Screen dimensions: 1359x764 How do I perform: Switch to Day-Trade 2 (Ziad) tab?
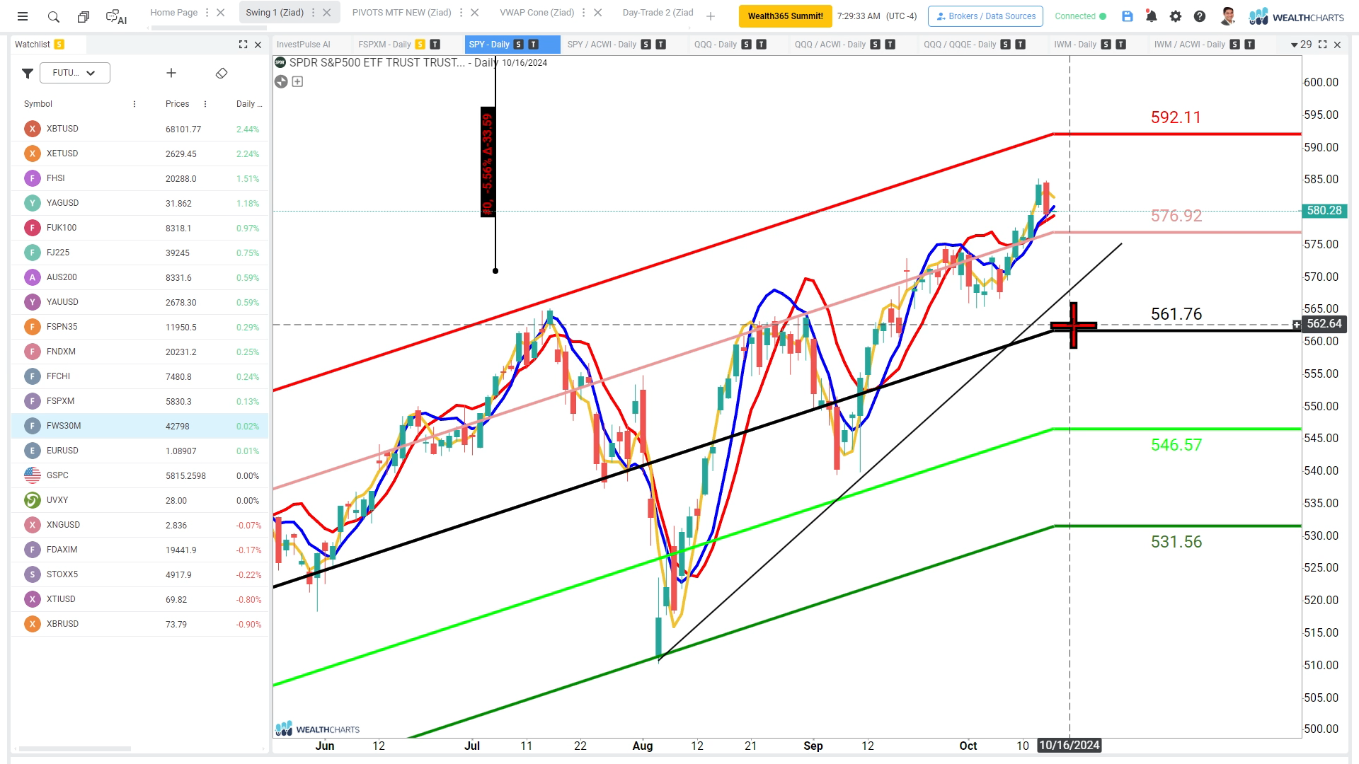[x=658, y=13]
